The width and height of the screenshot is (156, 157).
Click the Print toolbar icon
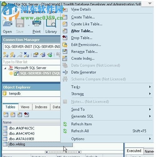click(x=36, y=23)
